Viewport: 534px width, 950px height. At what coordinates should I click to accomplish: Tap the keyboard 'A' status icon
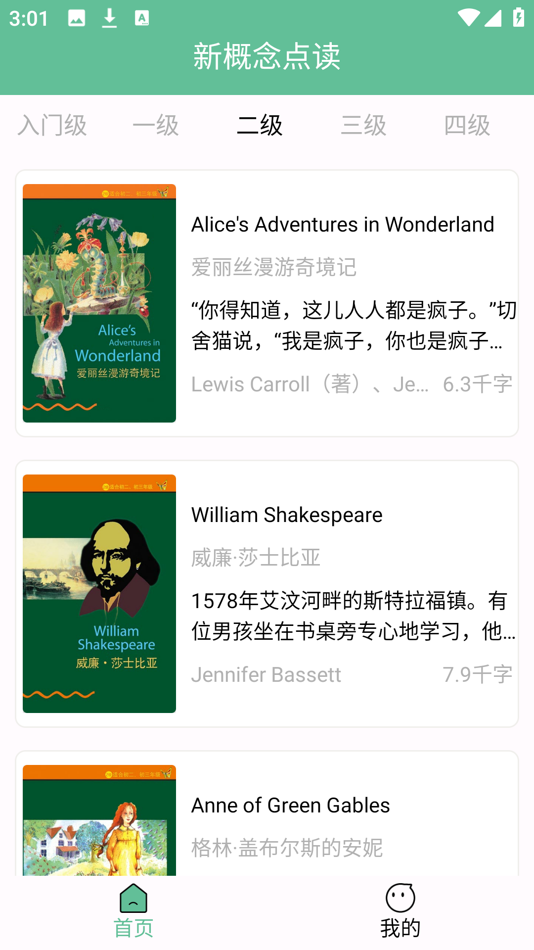coord(142,18)
